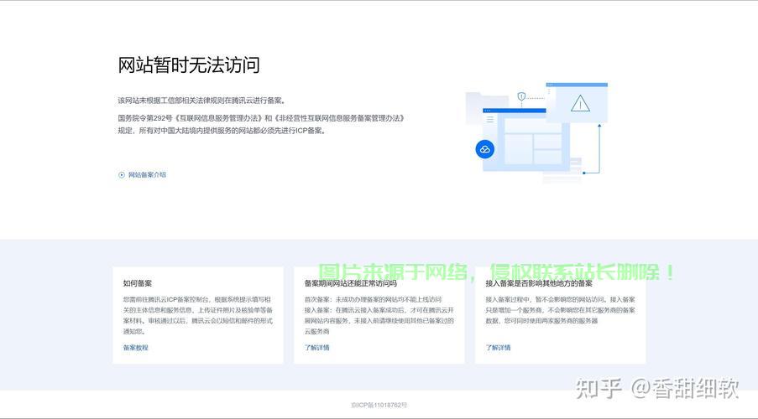Open the 网站备案介绍 link
The height and width of the screenshot is (419, 758).
(147, 175)
